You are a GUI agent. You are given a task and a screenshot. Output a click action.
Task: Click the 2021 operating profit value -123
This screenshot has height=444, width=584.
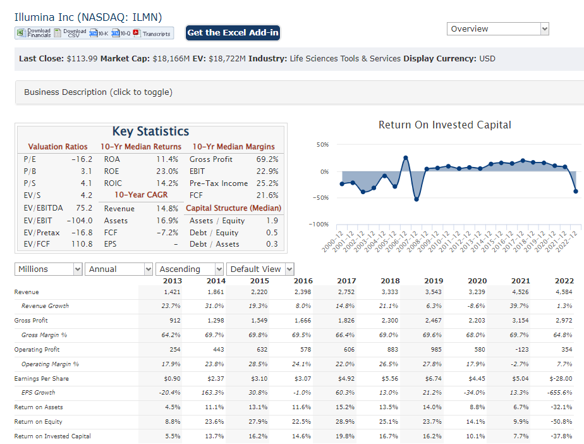[x=522, y=350]
